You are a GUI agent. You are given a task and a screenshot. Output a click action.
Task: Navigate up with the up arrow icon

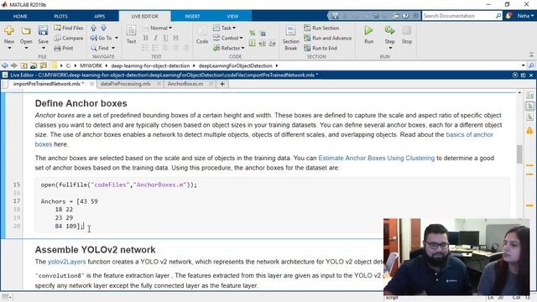coord(93,28)
